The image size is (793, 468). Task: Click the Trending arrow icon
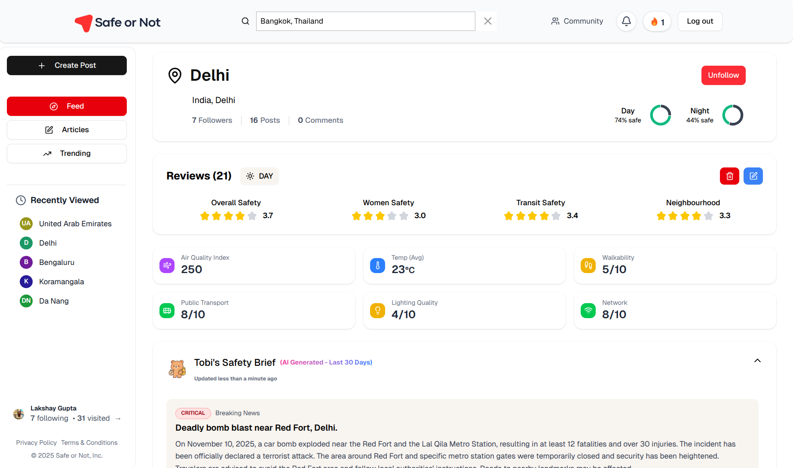tap(47, 154)
